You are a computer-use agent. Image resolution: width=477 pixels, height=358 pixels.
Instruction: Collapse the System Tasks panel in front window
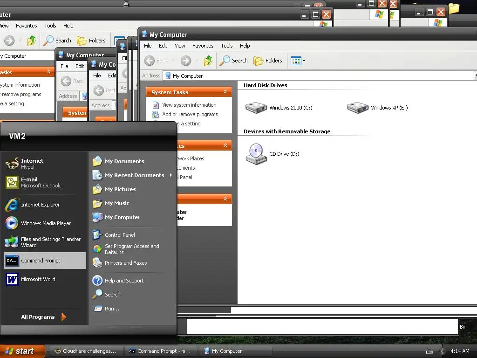pyautogui.click(x=225, y=92)
